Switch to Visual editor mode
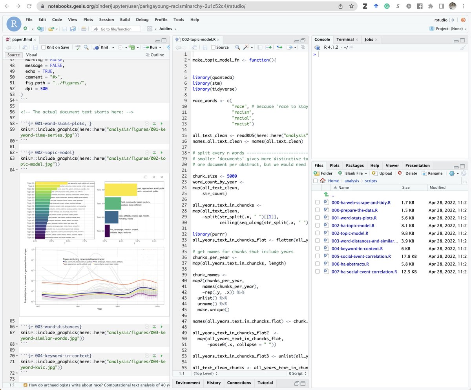This screenshot has height=390, width=471. pyautogui.click(x=31, y=55)
